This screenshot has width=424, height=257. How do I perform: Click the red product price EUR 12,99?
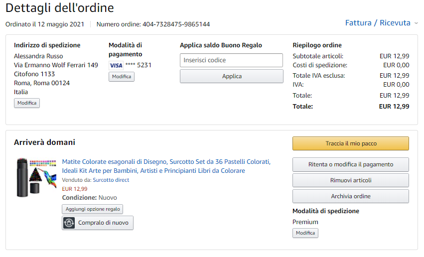[x=75, y=189]
